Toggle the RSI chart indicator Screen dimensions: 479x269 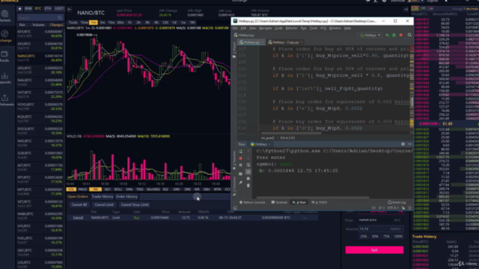(165, 189)
